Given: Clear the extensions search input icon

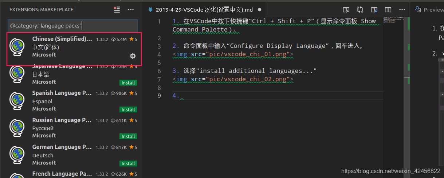Looking at the screenshot, I should (117, 10).
